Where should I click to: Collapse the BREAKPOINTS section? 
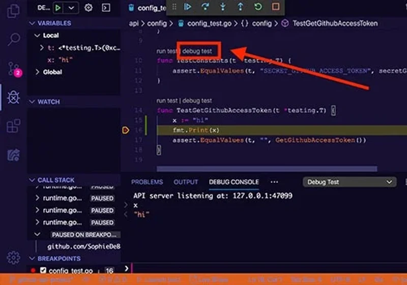[32, 259]
